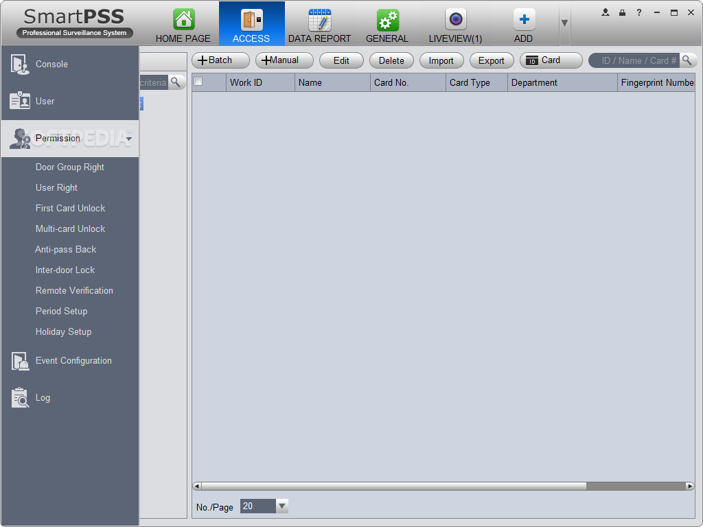Screen dimensions: 703x527
Task: Click the Export button
Action: pyautogui.click(x=492, y=60)
